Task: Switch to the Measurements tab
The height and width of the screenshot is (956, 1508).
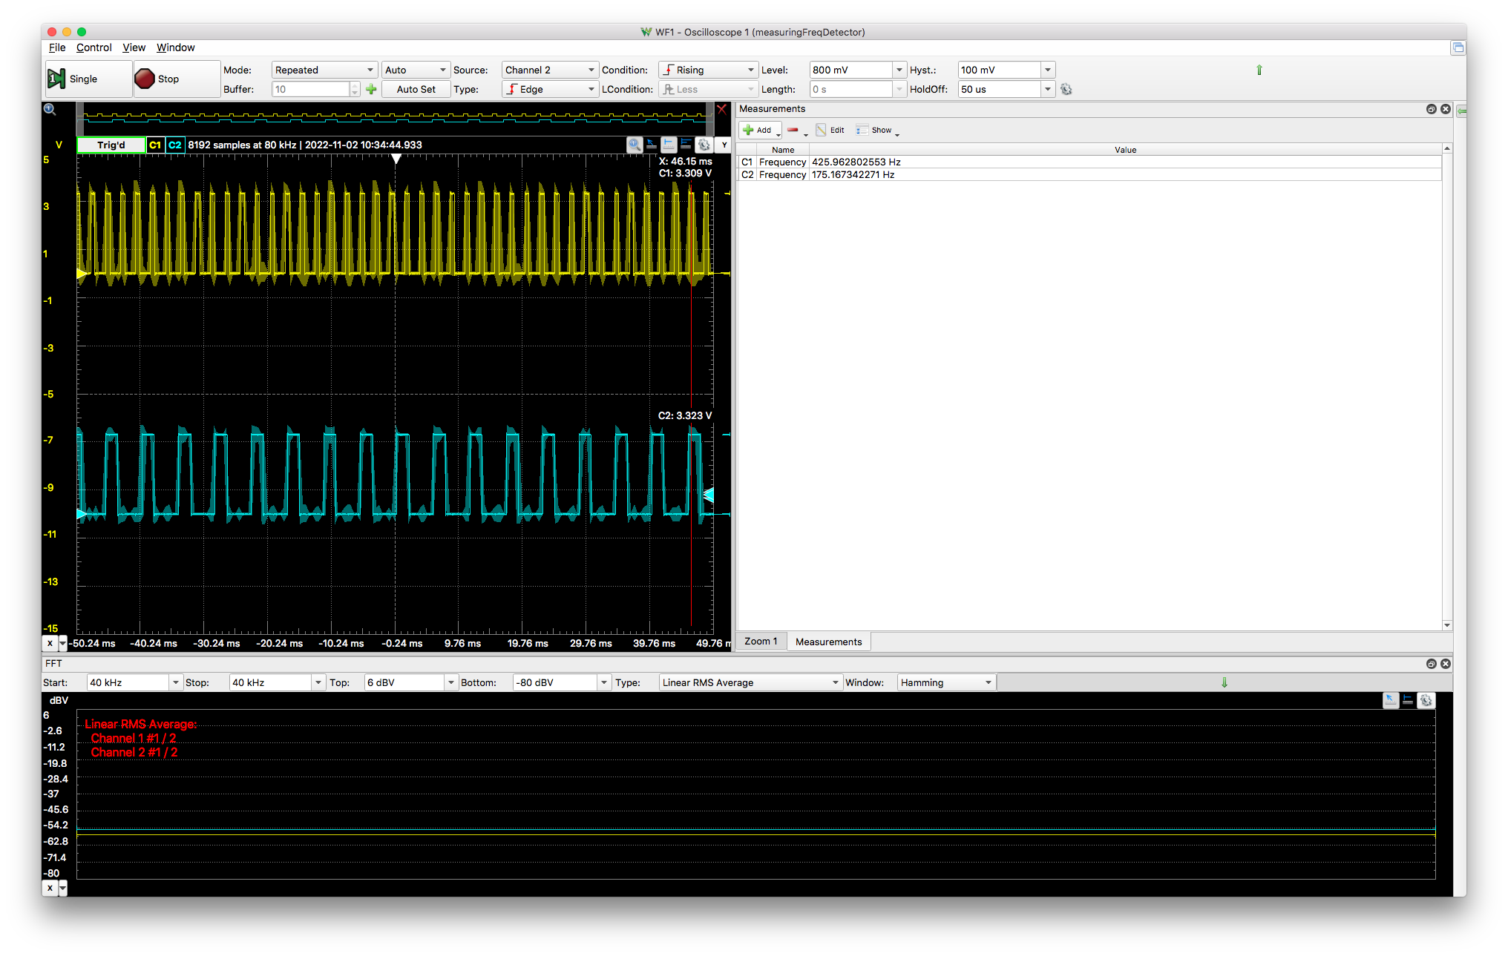Action: pos(828,642)
